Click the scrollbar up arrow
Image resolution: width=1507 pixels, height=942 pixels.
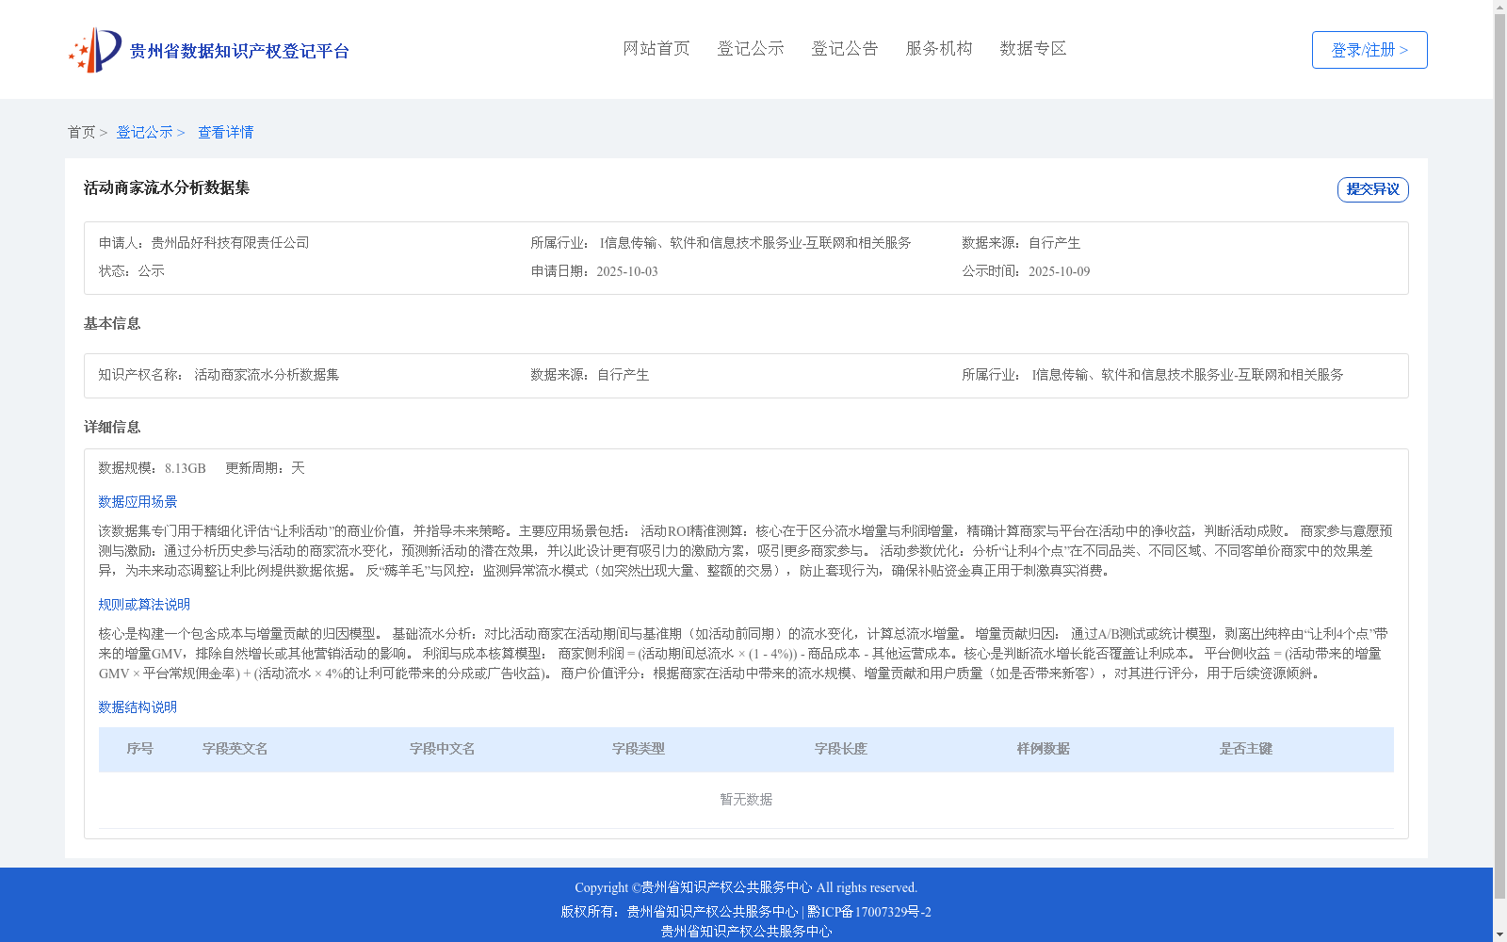(1500, 7)
